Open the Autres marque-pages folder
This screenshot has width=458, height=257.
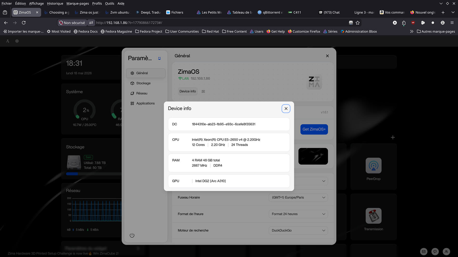(436, 31)
